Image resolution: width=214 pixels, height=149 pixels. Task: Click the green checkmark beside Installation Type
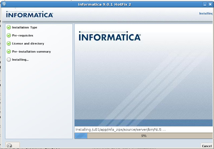pos(9,27)
